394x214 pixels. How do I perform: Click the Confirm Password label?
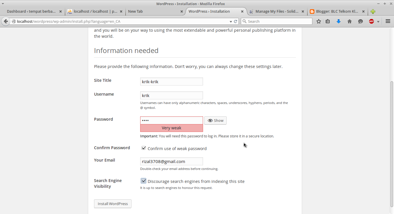click(x=112, y=148)
